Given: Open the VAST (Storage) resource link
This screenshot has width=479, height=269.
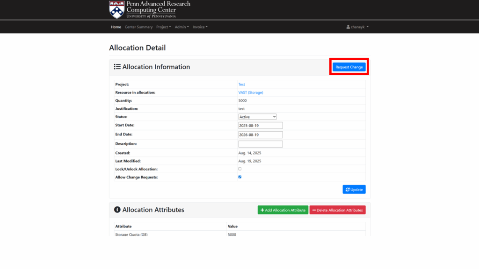Looking at the screenshot, I should click(251, 92).
